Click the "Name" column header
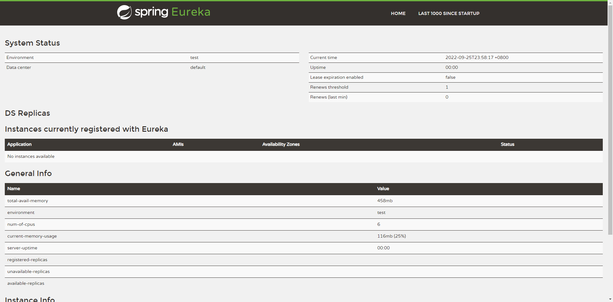 click(x=13, y=189)
